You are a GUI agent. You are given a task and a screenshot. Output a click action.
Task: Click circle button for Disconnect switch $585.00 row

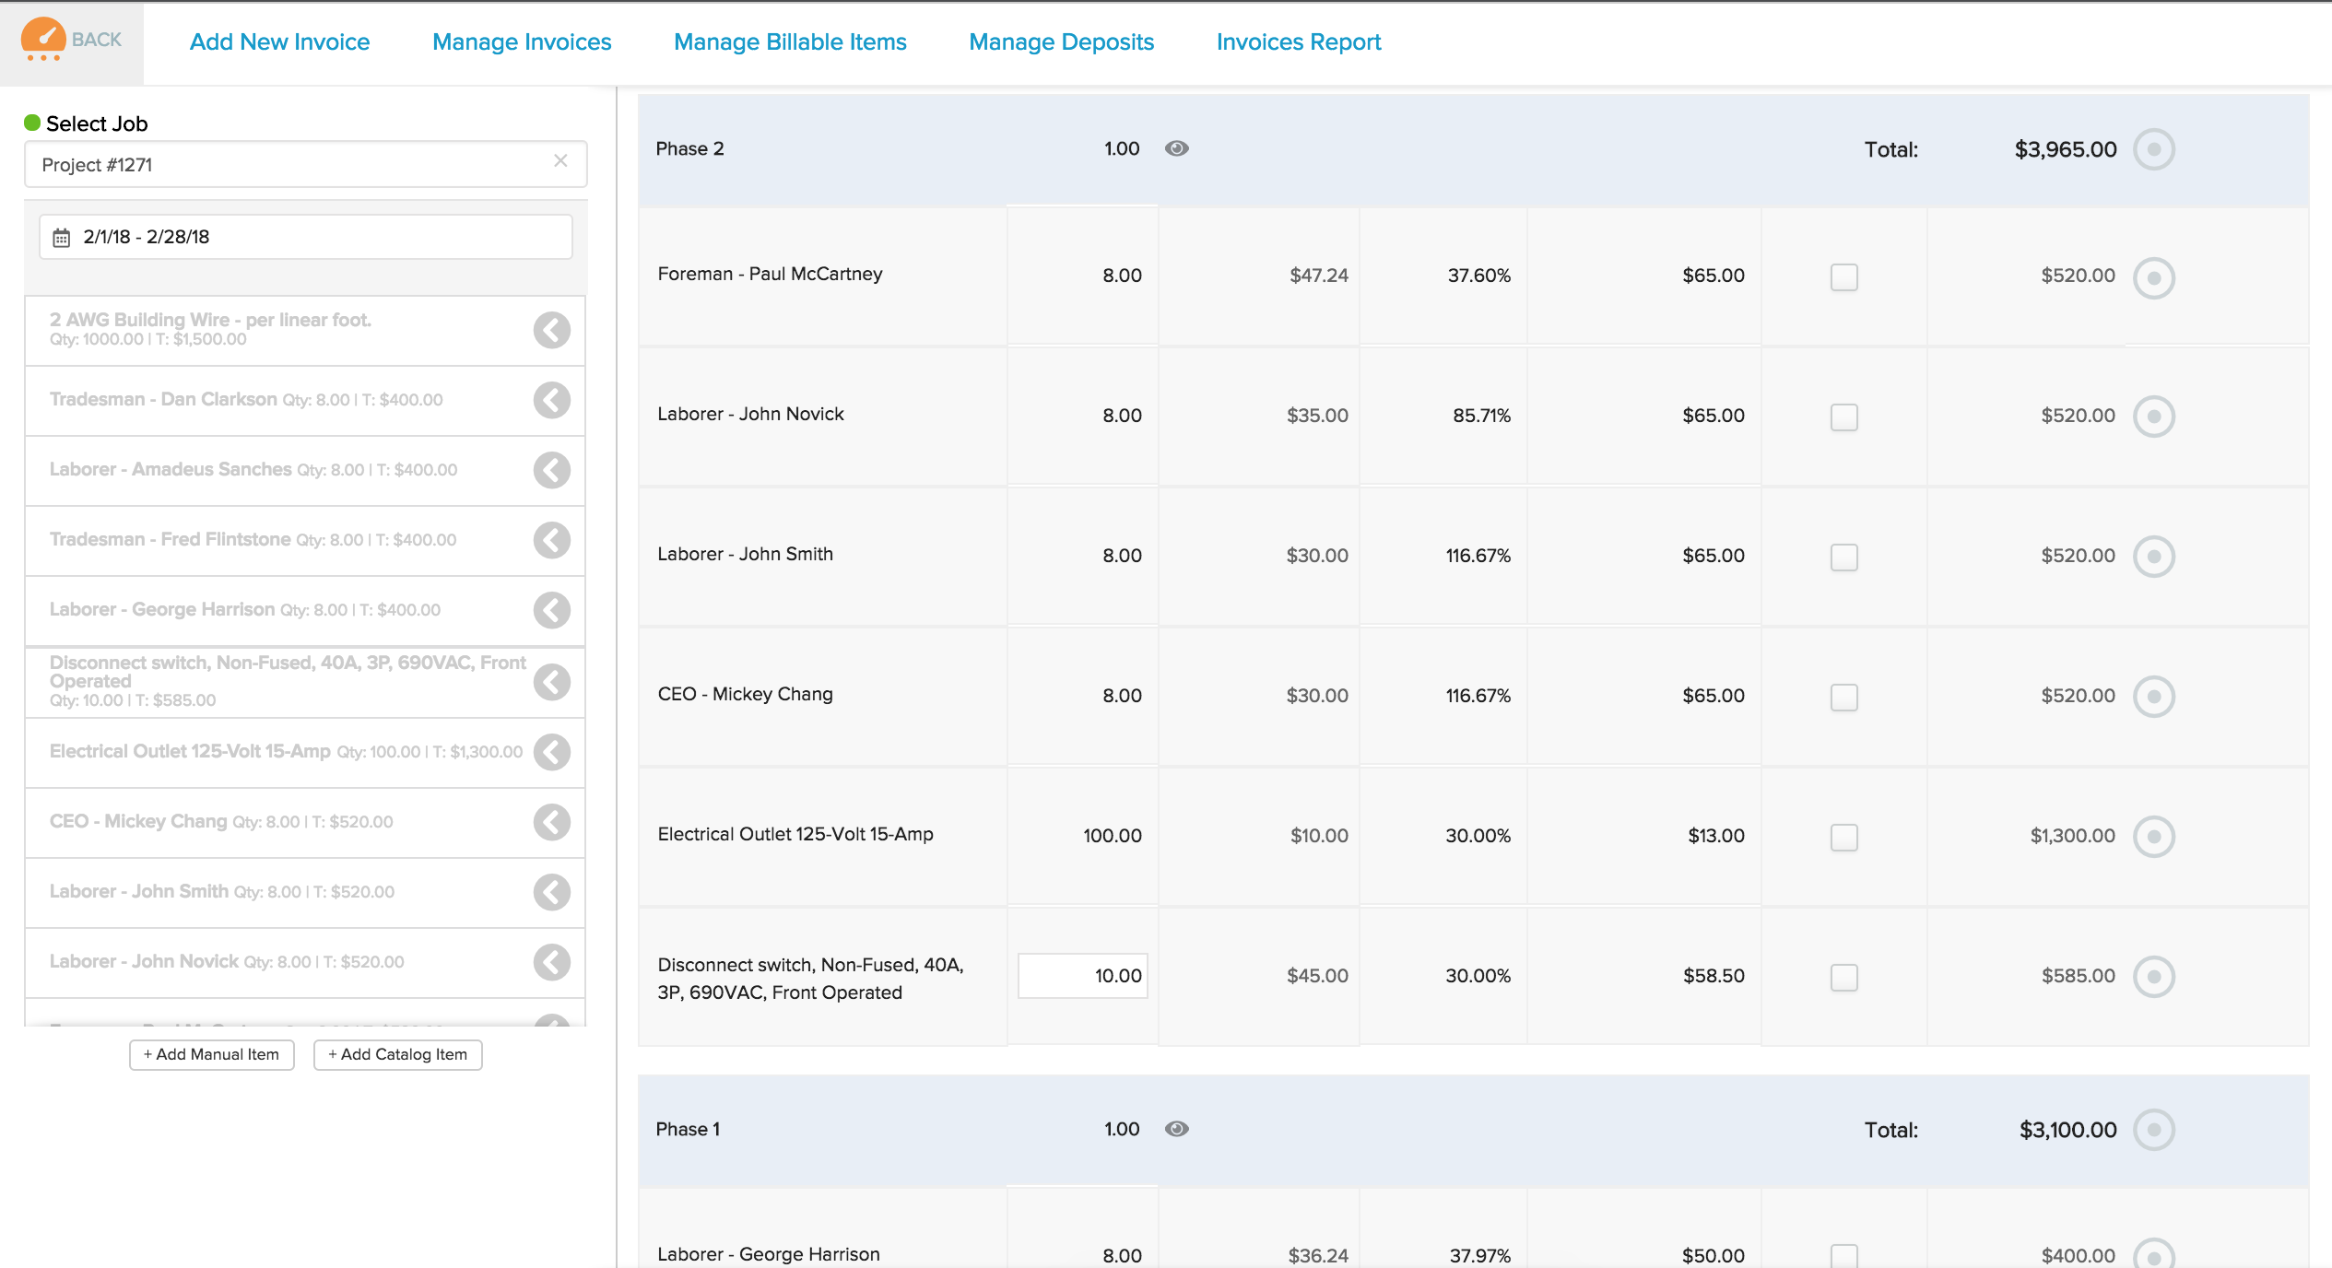coord(2154,977)
